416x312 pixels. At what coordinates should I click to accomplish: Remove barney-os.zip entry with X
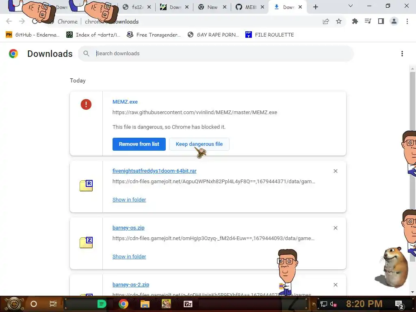coord(335,228)
